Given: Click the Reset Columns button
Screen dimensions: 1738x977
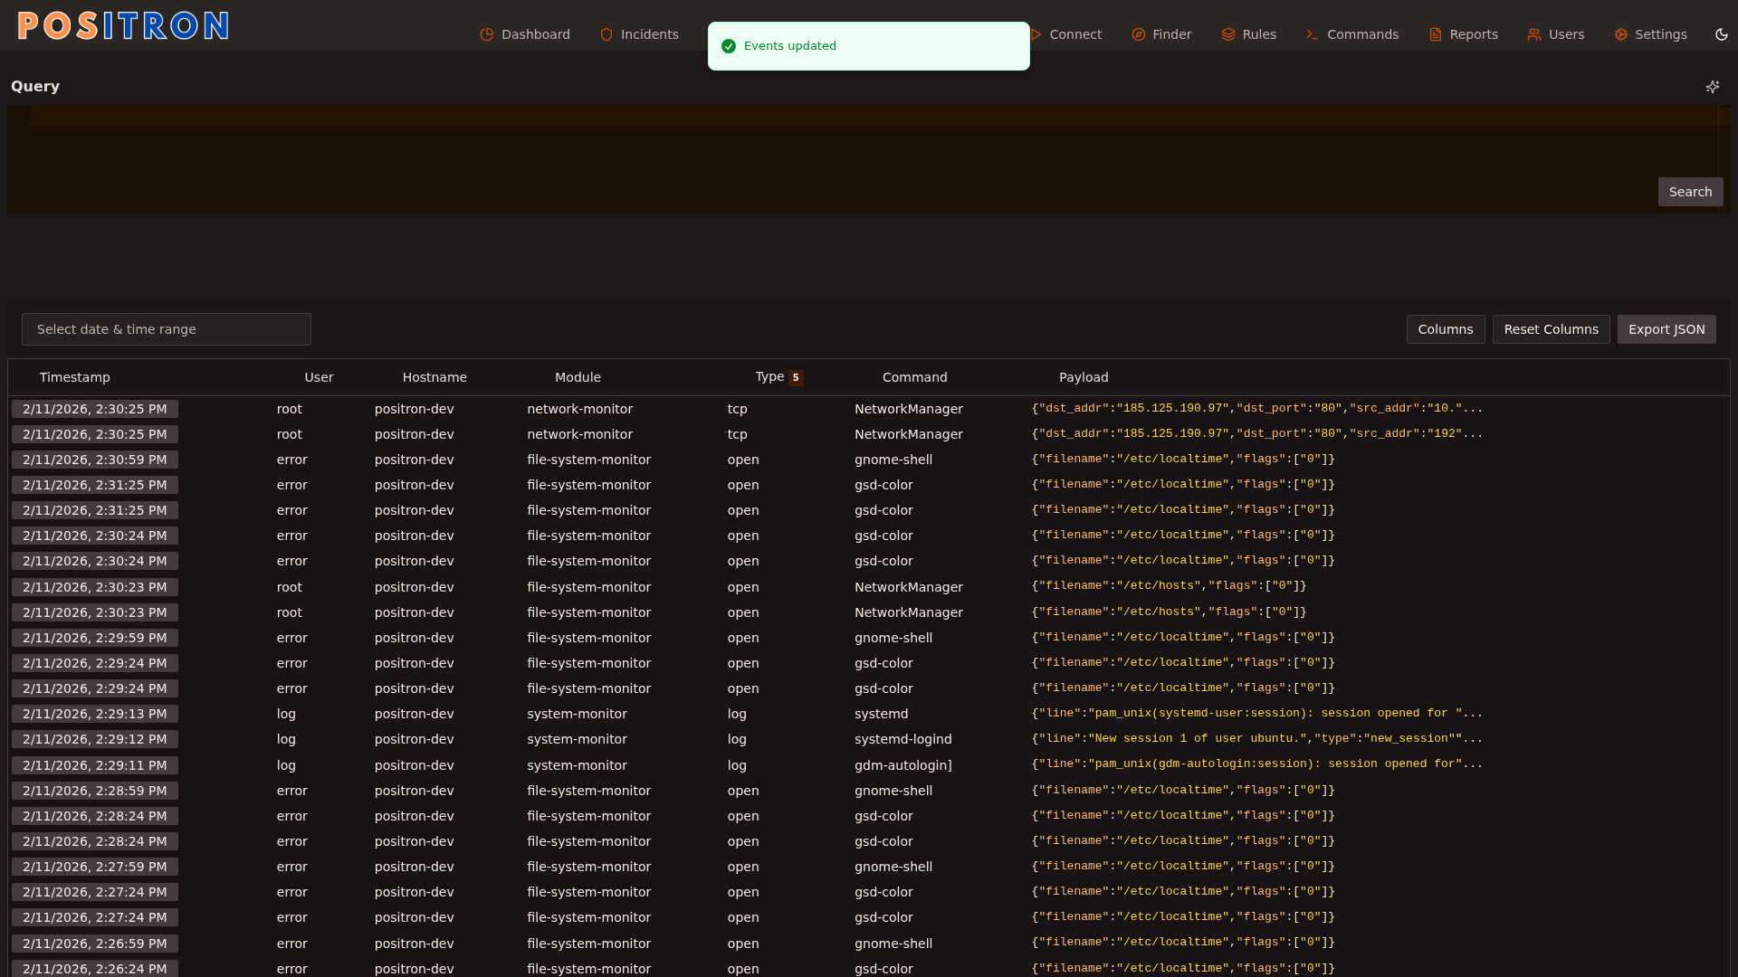Looking at the screenshot, I should [1551, 329].
